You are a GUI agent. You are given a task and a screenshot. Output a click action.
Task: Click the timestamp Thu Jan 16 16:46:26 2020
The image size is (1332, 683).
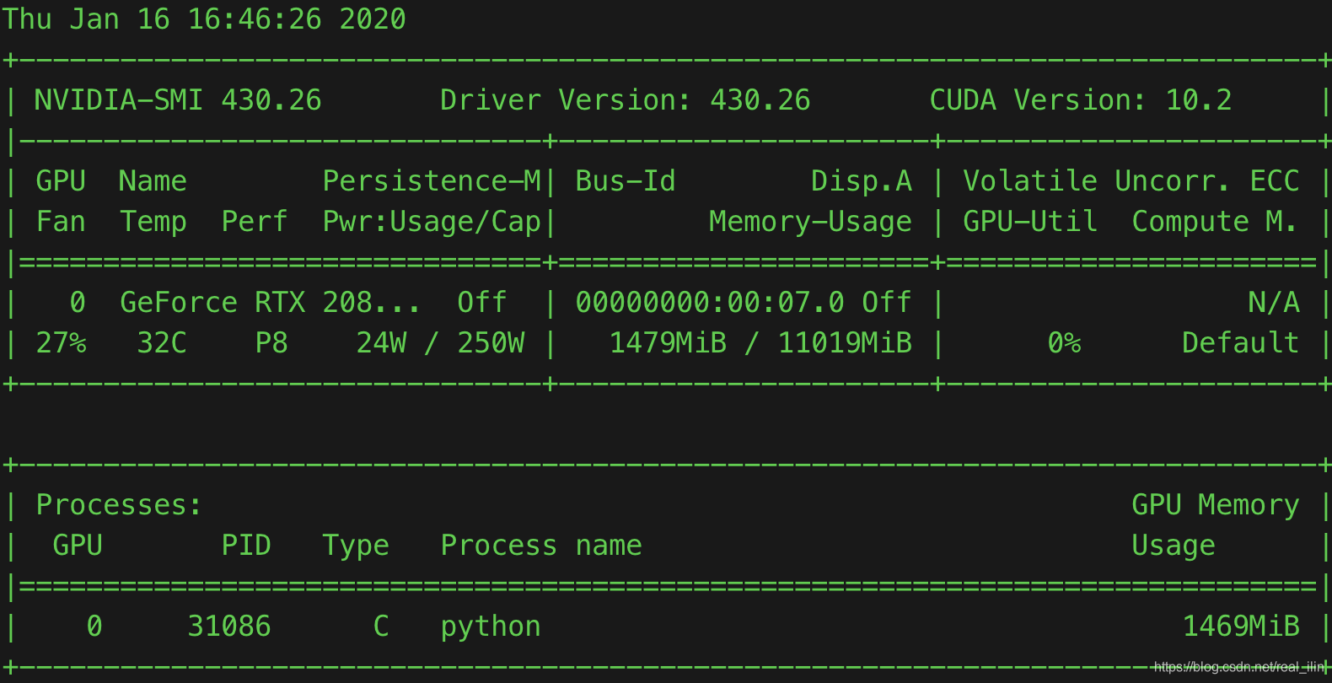(x=204, y=19)
